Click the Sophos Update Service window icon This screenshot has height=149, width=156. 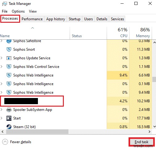(9, 58)
